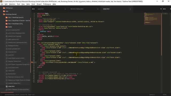Click the Line 31, Column status text
This screenshot has width=171, height=96.
pyautogui.click(x=20, y=95)
